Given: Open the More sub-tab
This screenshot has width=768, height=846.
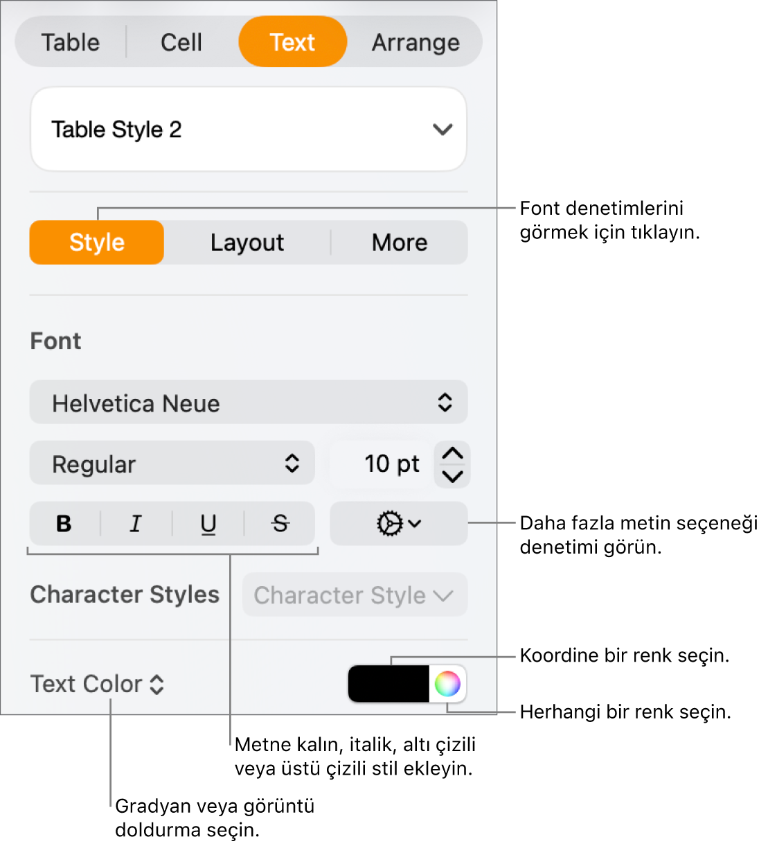Looking at the screenshot, I should 400,243.
